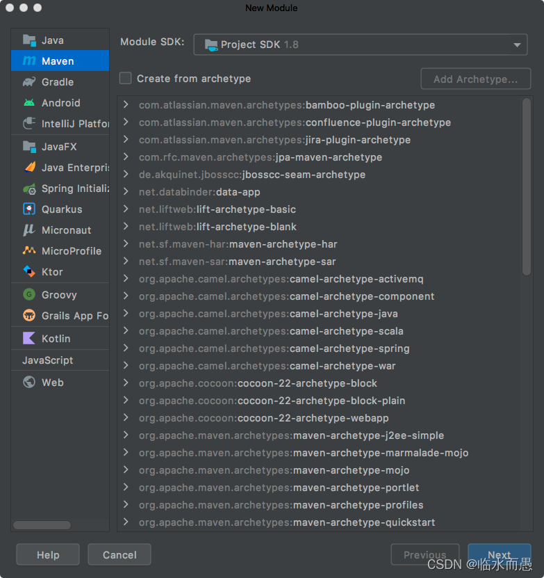This screenshot has height=578, width=544.
Task: Click the Spring Initializr icon
Action: click(29, 188)
